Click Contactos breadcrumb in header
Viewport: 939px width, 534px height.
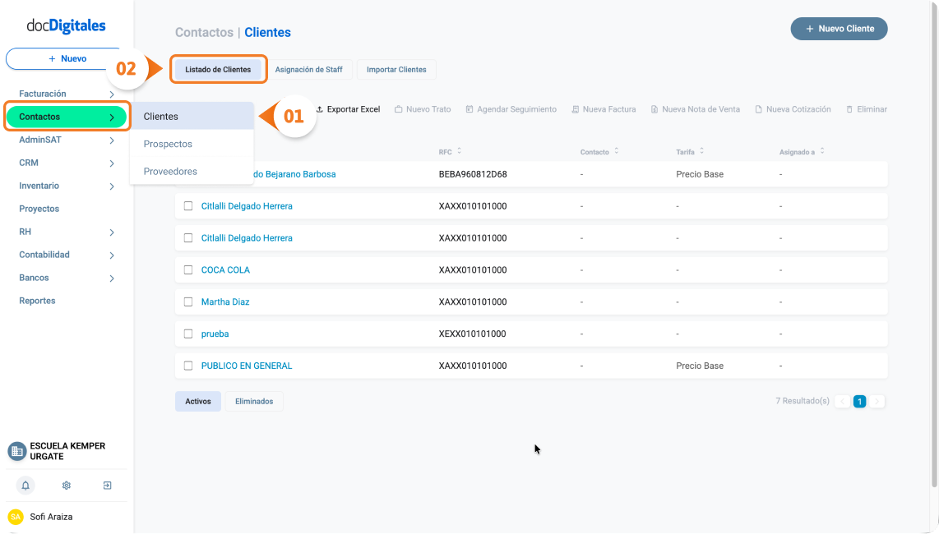[204, 32]
